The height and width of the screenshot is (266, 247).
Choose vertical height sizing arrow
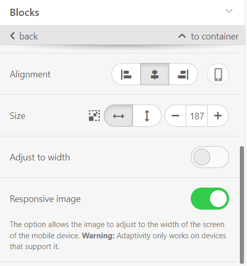147,116
